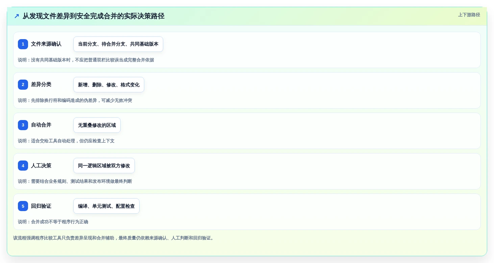
Task: Click the note 没有共同基础版本时，不应把普通双栏比较误当成完整合并依据
Action: point(86,60)
